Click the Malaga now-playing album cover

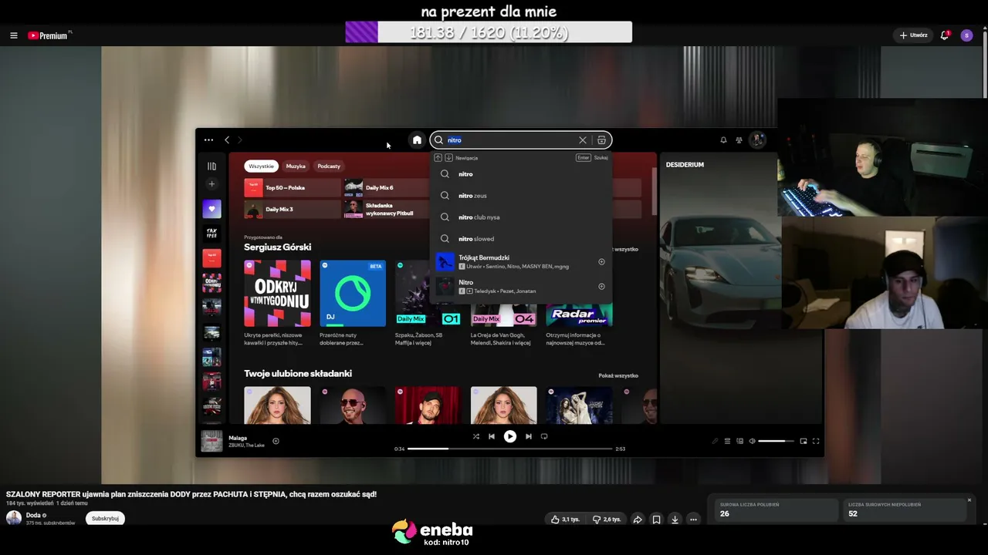coord(211,441)
